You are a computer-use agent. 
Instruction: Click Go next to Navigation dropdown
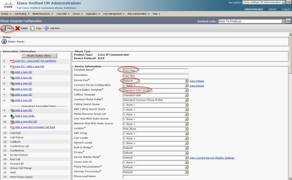[289, 2]
